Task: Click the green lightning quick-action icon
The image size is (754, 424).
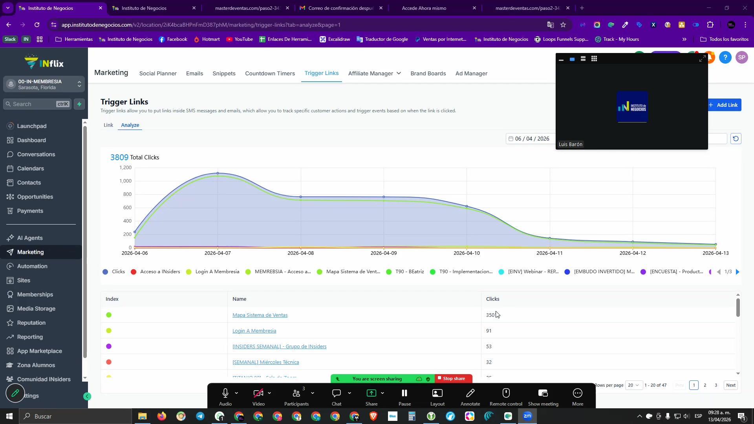Action: coord(79,104)
